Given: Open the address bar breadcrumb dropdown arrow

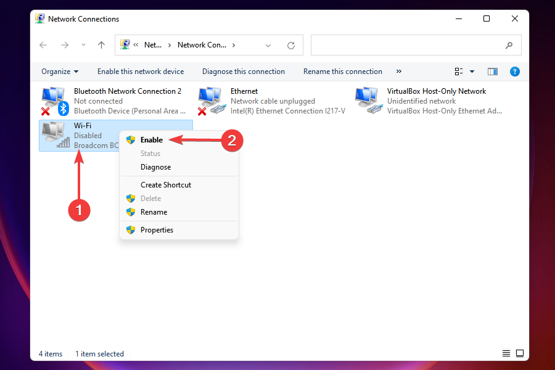Looking at the screenshot, I should pyautogui.click(x=268, y=45).
